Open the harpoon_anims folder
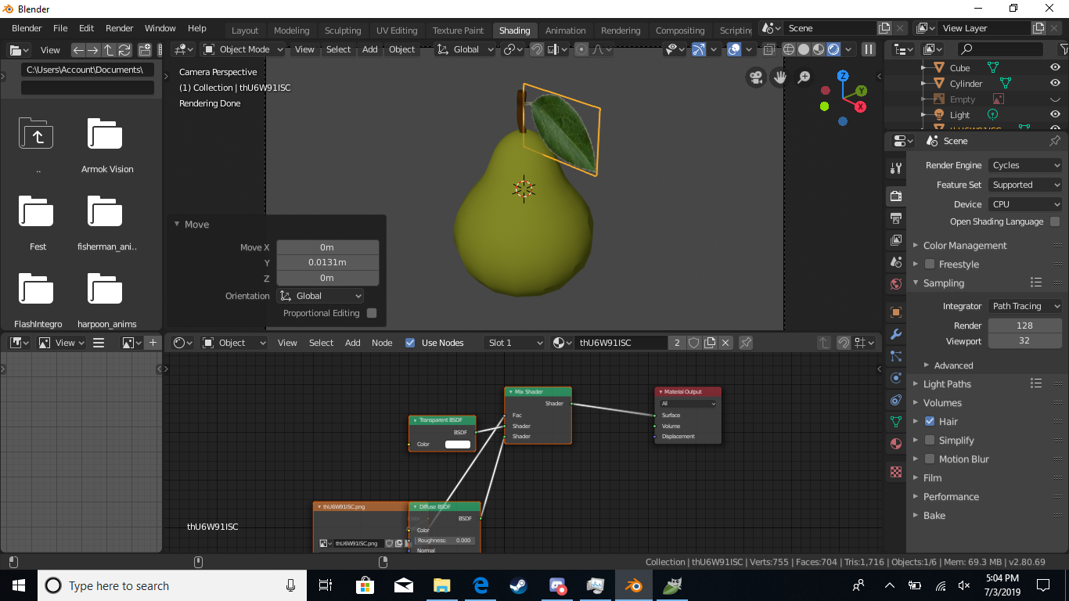 [x=107, y=300]
